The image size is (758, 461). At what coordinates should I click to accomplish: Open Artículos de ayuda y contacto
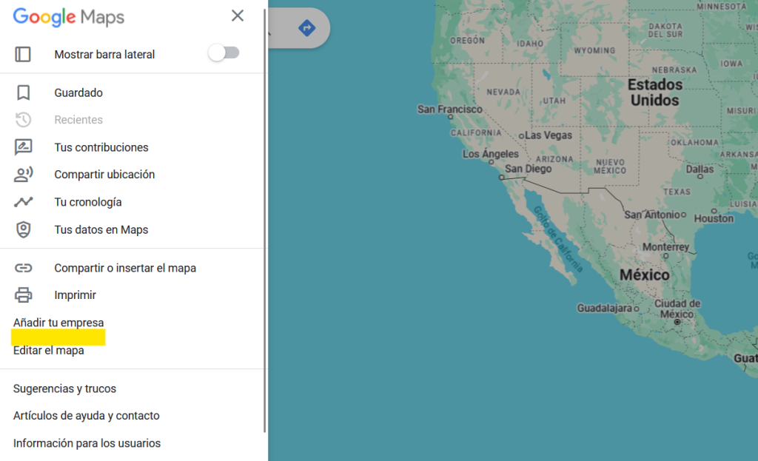87,416
